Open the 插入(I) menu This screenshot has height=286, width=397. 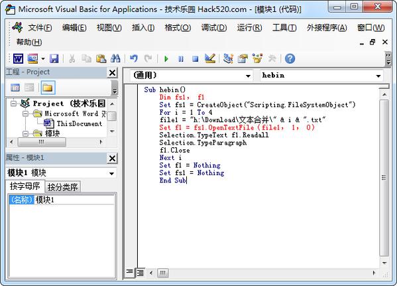click(143, 27)
